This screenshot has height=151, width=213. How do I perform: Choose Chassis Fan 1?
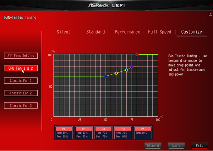21,81
